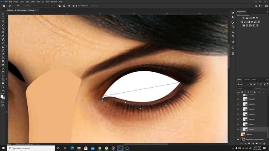Add a layer mask

[249, 143]
